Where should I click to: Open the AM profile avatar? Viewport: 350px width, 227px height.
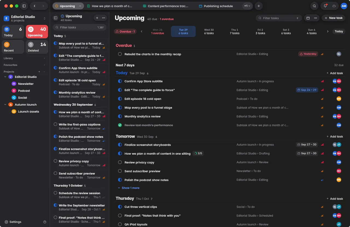pyautogui.click(x=344, y=6)
